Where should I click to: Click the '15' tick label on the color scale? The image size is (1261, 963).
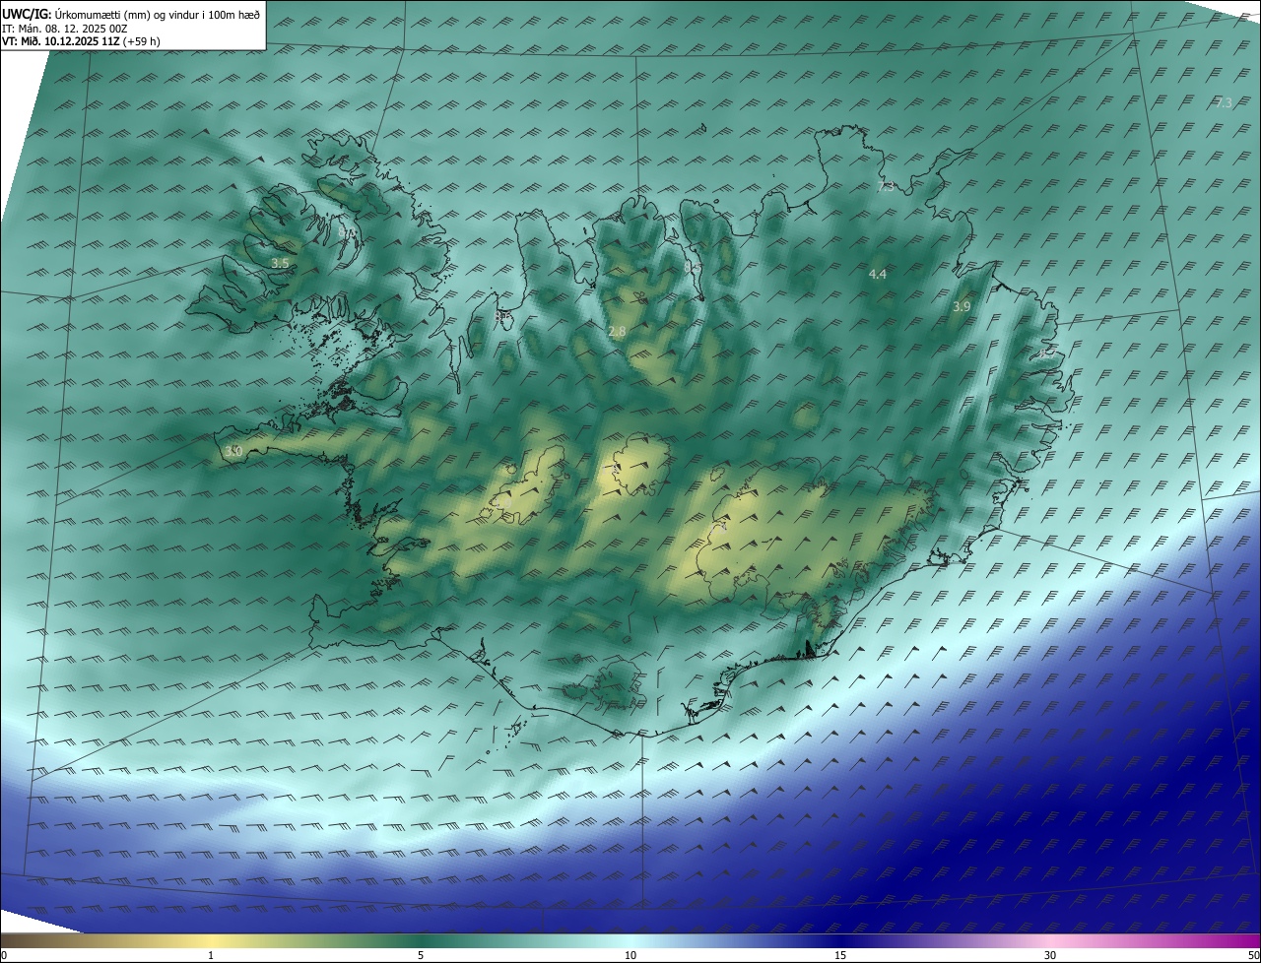click(840, 955)
